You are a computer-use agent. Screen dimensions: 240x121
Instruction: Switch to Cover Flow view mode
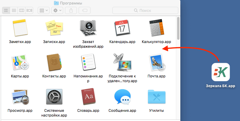click(29, 10)
